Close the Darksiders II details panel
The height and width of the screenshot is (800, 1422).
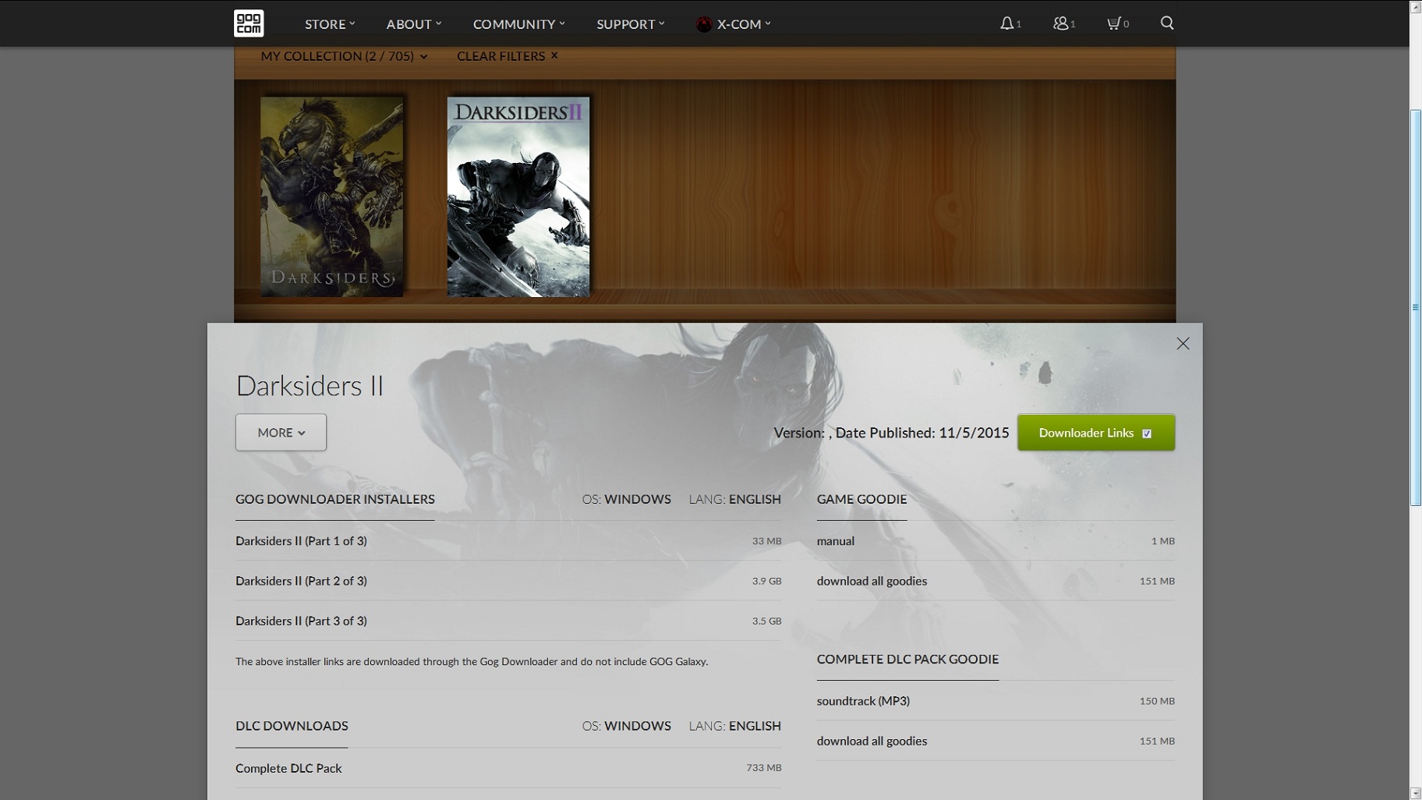(1183, 344)
